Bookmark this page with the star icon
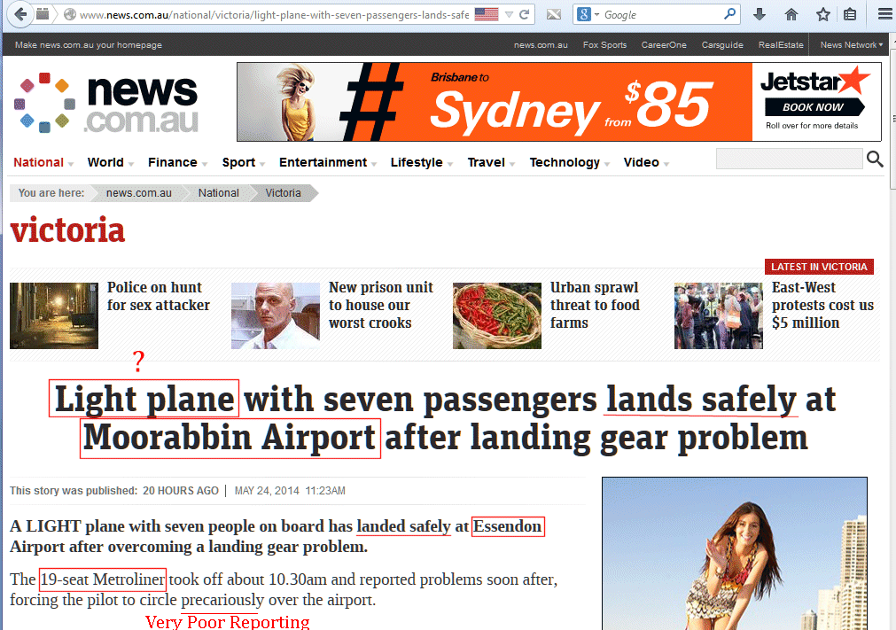This screenshot has height=630, width=896. [x=822, y=15]
